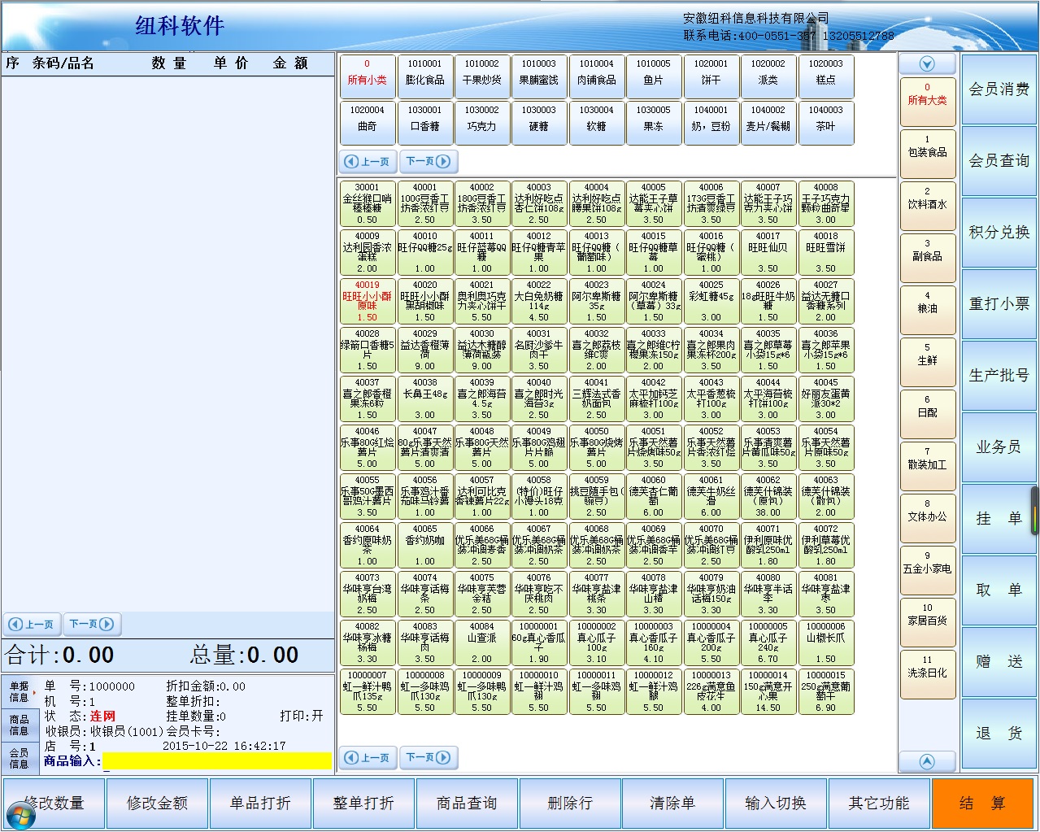This screenshot has width=1040, height=832.
Task: Go to next page of order list
Action: 91,624
